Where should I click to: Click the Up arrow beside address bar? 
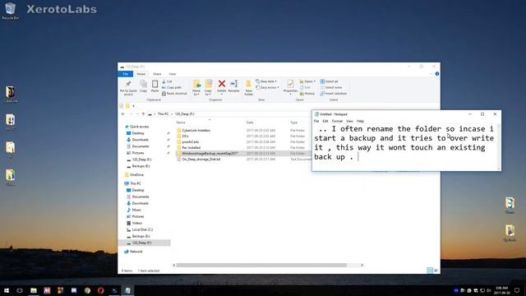[x=143, y=114]
